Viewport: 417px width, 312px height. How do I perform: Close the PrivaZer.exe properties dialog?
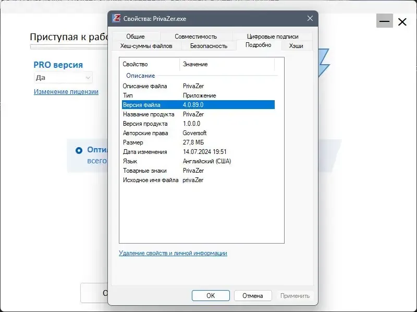(310, 18)
